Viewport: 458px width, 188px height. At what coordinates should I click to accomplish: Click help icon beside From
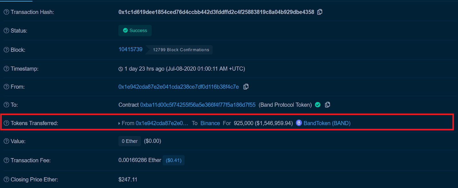(x=6, y=87)
